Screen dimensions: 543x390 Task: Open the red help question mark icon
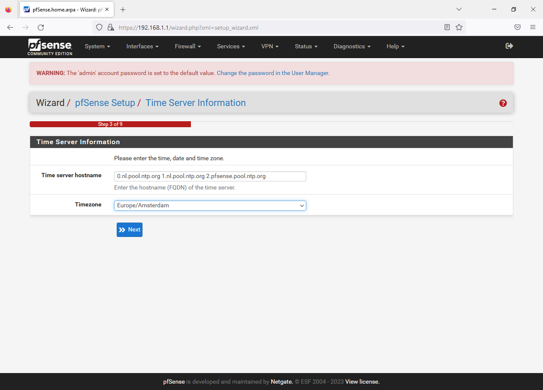pyautogui.click(x=503, y=103)
